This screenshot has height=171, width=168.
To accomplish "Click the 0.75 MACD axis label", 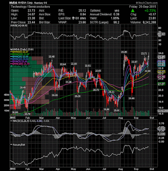I will (162, 124).
